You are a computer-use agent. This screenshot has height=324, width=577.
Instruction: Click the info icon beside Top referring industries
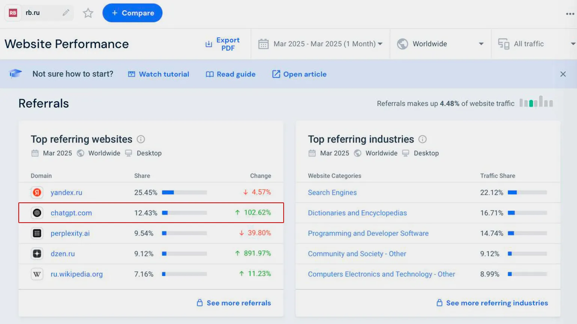point(422,139)
